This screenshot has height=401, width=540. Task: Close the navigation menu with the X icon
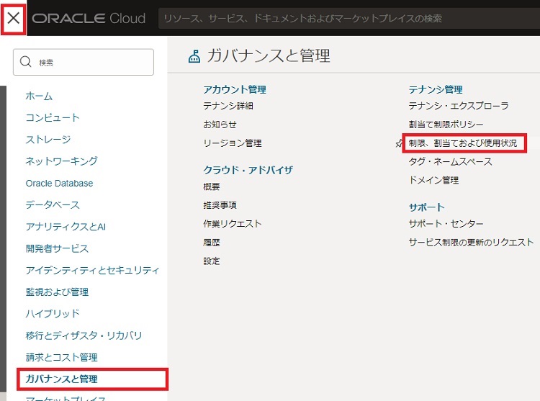click(14, 18)
